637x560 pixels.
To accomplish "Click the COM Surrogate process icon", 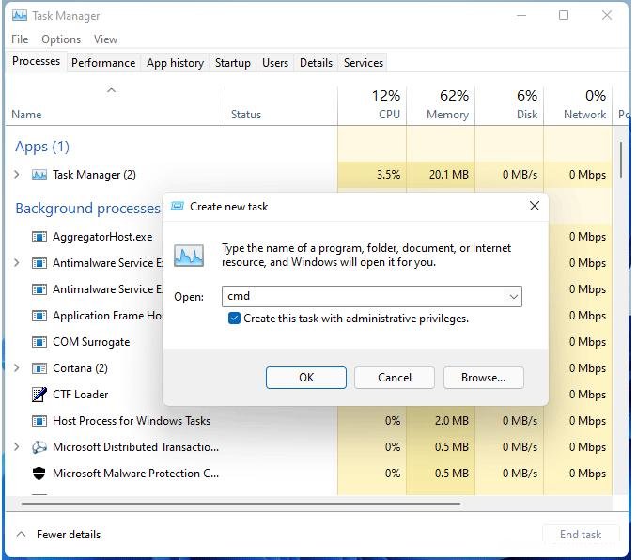I will click(x=39, y=342).
